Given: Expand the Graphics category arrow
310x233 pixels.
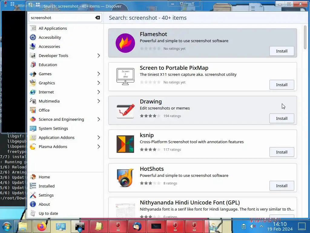Looking at the screenshot, I should pos(99,83).
